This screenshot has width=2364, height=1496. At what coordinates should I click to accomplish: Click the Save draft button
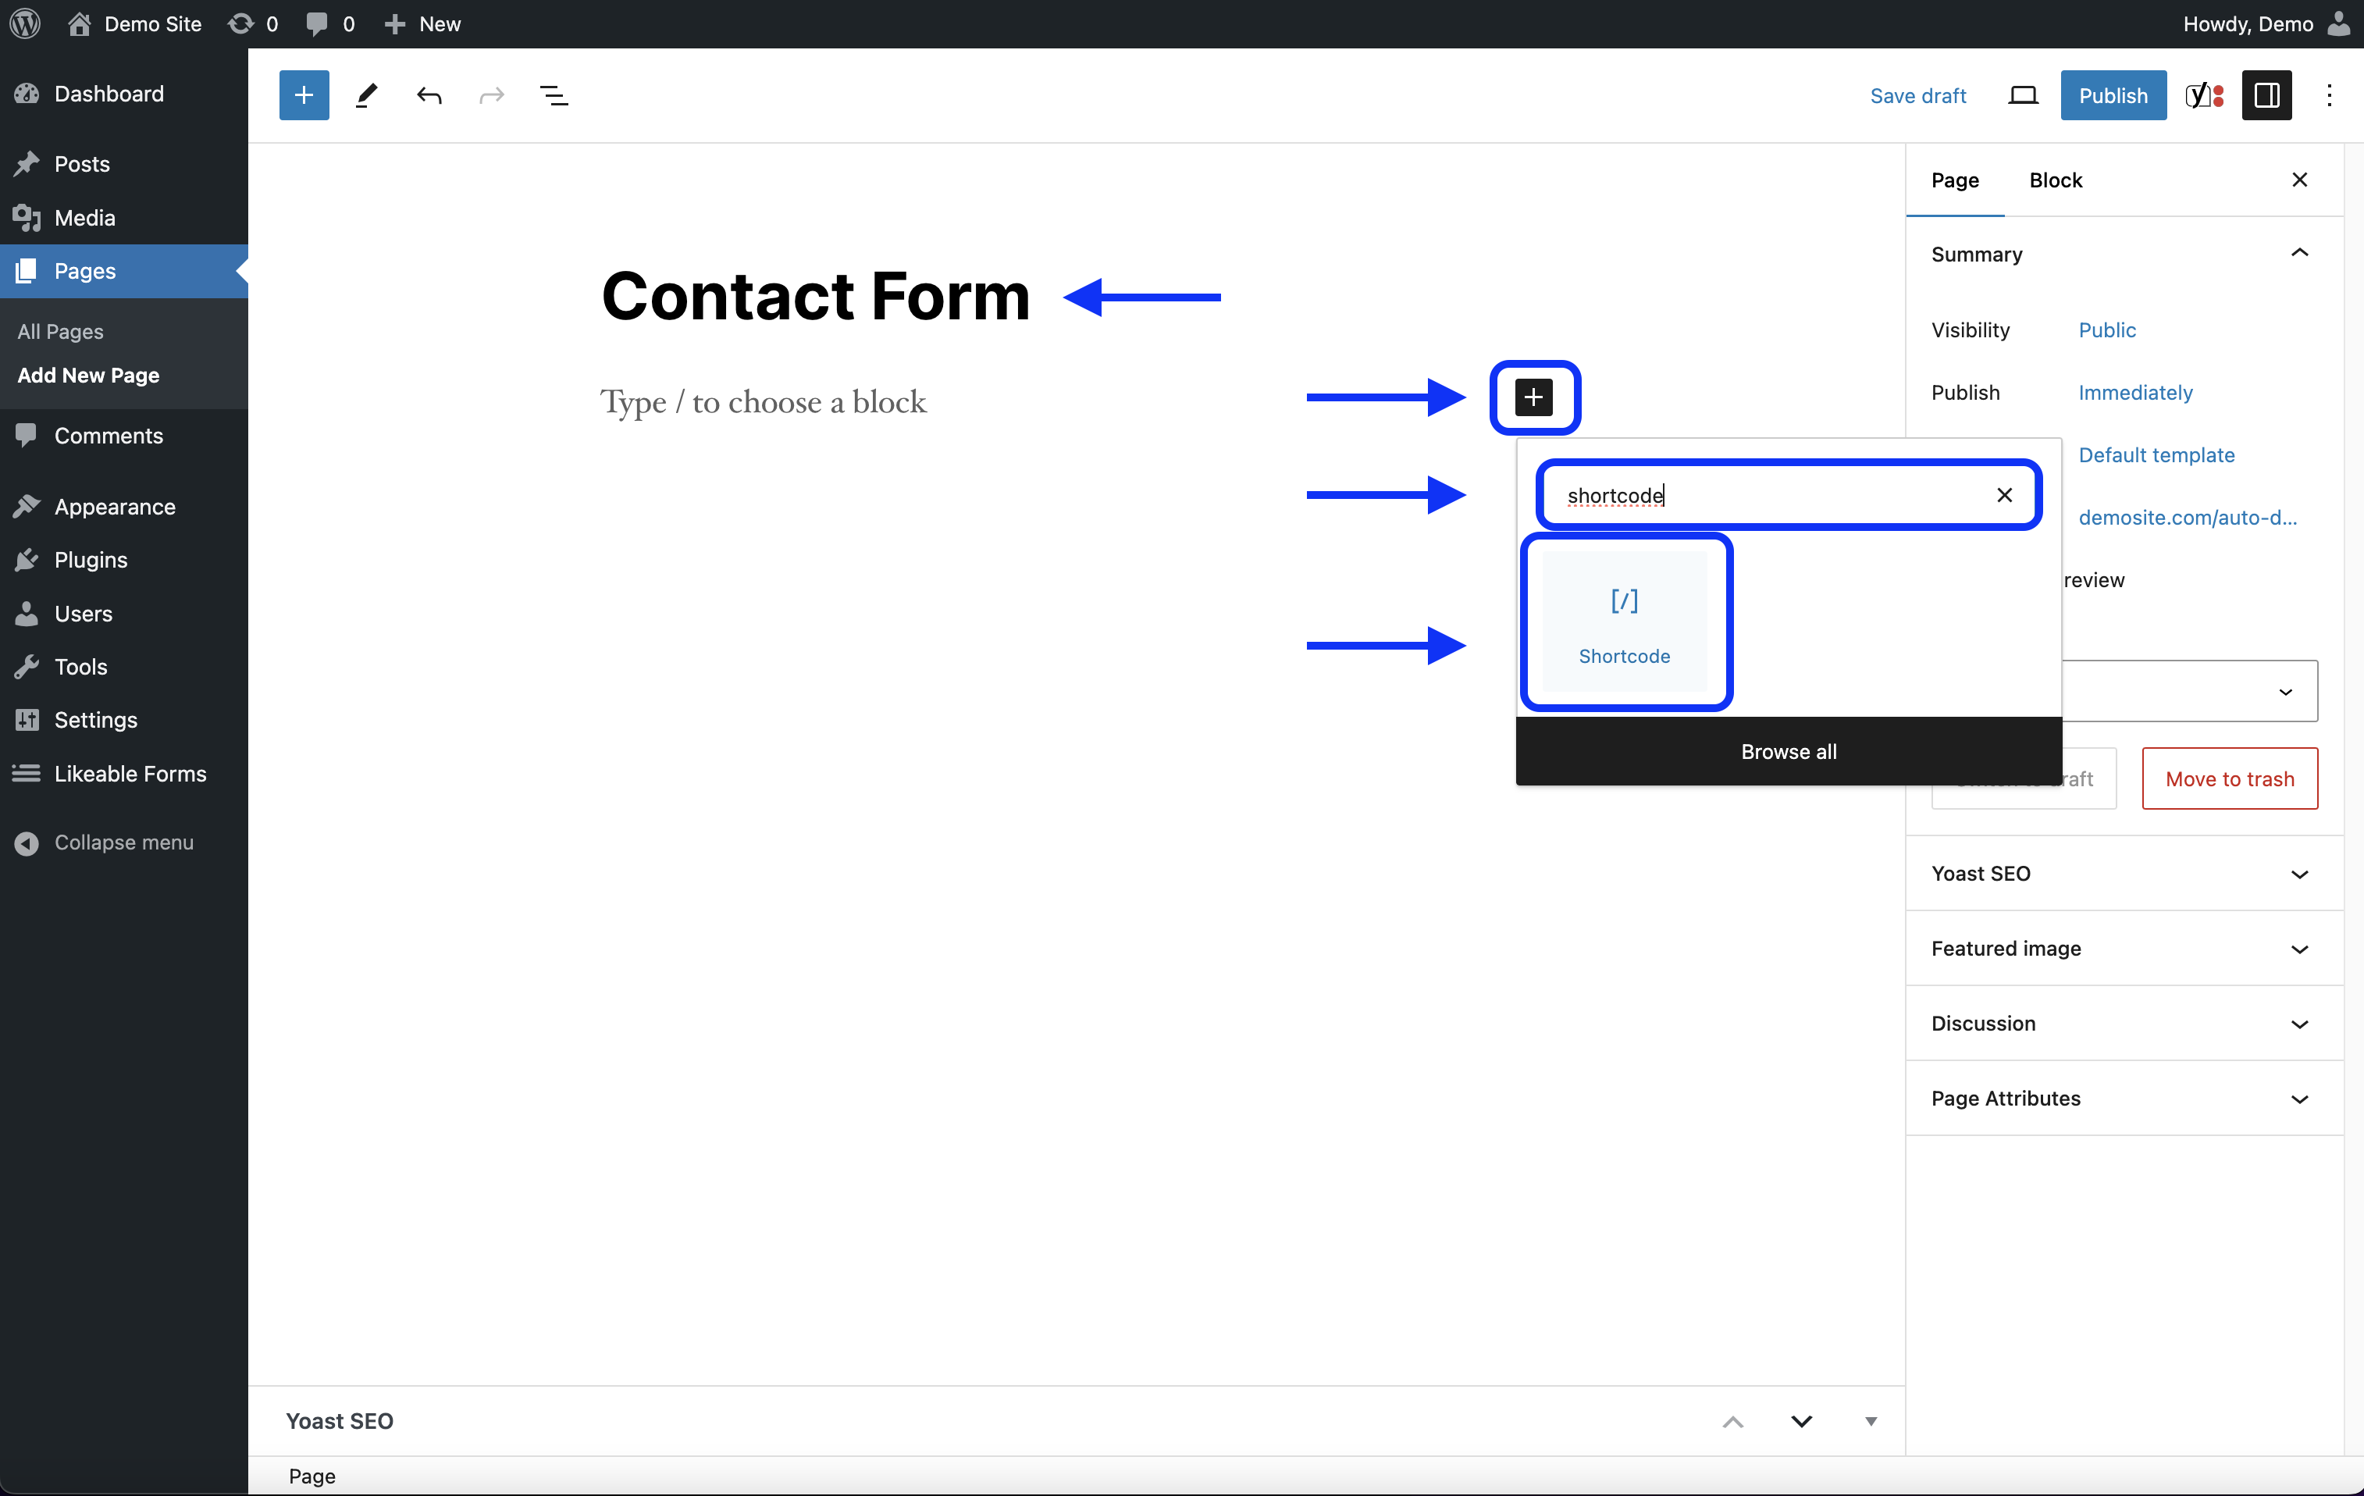[x=1917, y=94]
